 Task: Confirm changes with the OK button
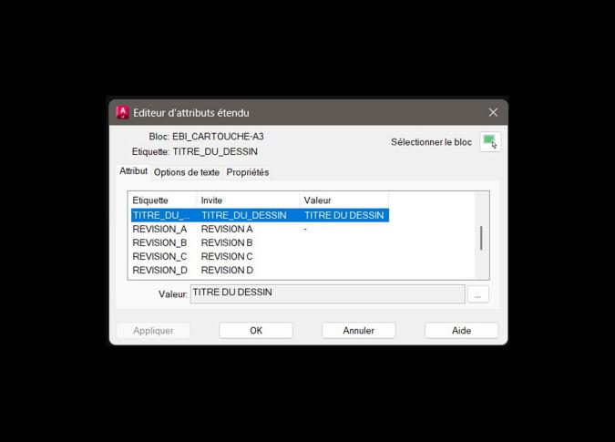(256, 330)
